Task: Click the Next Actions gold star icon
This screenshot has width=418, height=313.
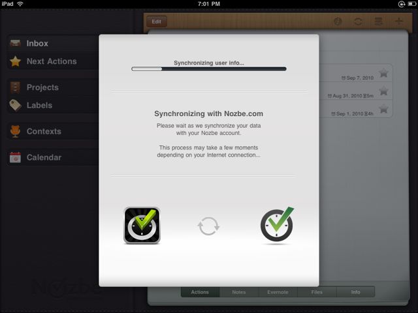Action: tap(16, 61)
